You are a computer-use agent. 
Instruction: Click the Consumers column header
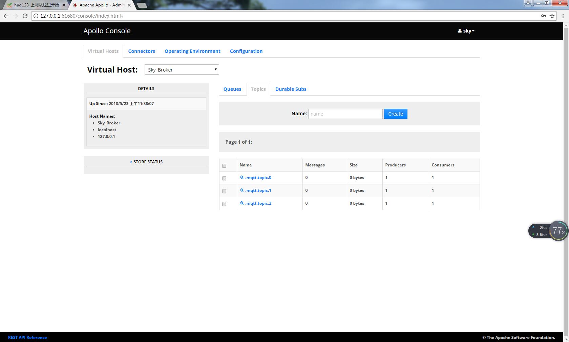click(x=443, y=165)
